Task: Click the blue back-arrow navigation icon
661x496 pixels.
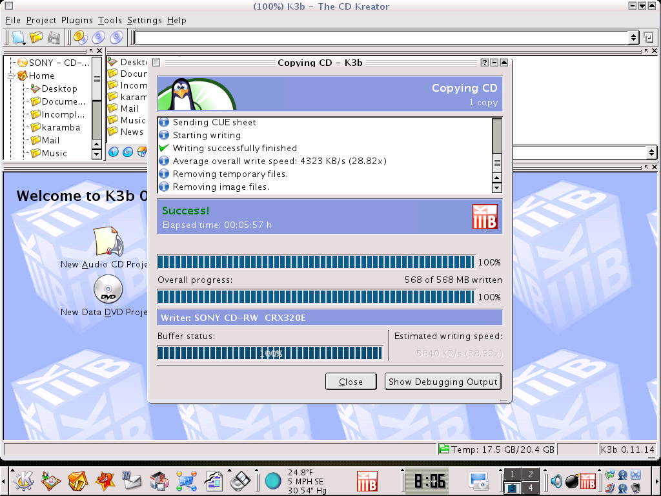Action: pos(128,152)
